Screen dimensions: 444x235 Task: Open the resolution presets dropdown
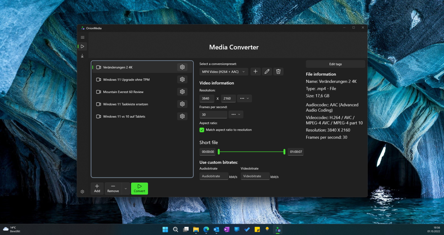[245, 99]
